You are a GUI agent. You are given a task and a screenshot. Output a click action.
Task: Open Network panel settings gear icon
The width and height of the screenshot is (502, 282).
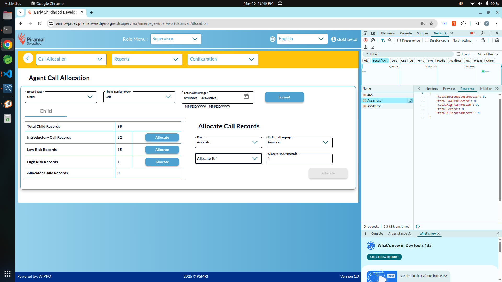497,40
